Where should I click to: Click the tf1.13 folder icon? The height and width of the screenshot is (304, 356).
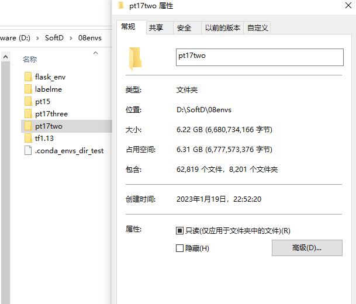(x=28, y=138)
